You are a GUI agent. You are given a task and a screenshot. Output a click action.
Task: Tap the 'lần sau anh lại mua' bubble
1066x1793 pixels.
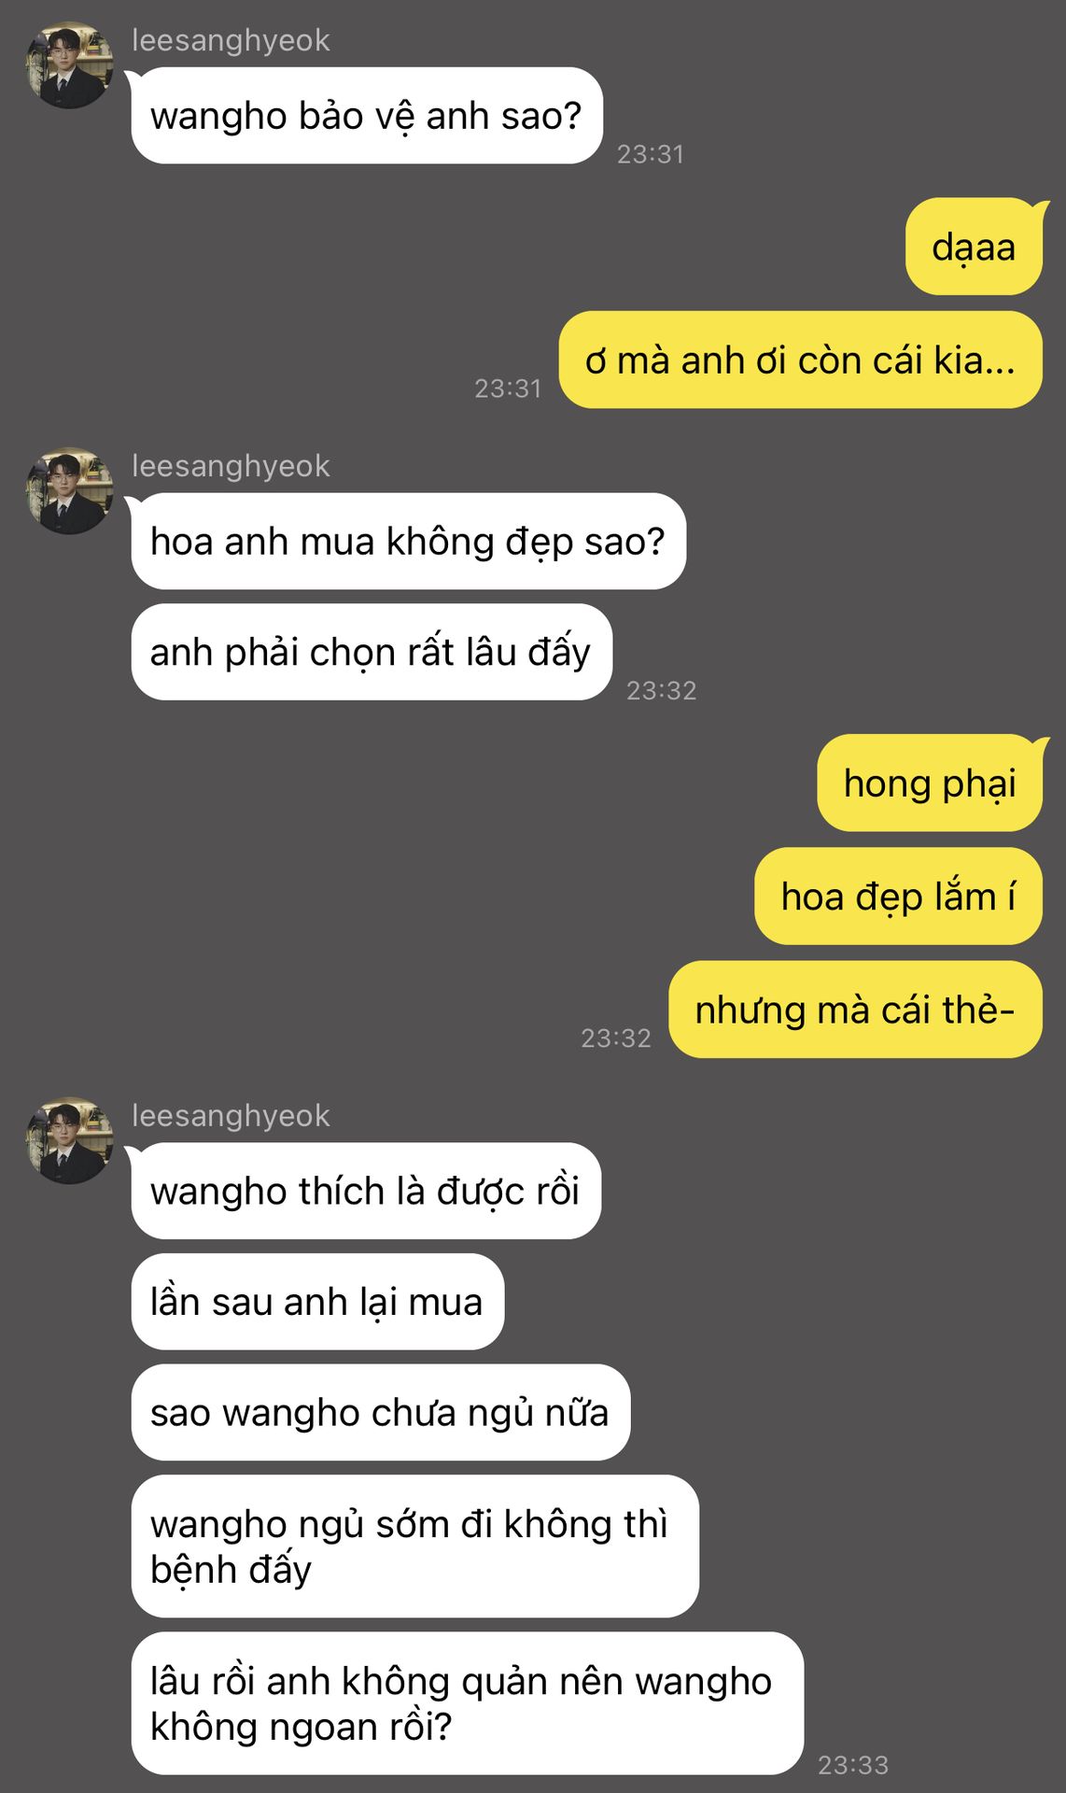[317, 1302]
